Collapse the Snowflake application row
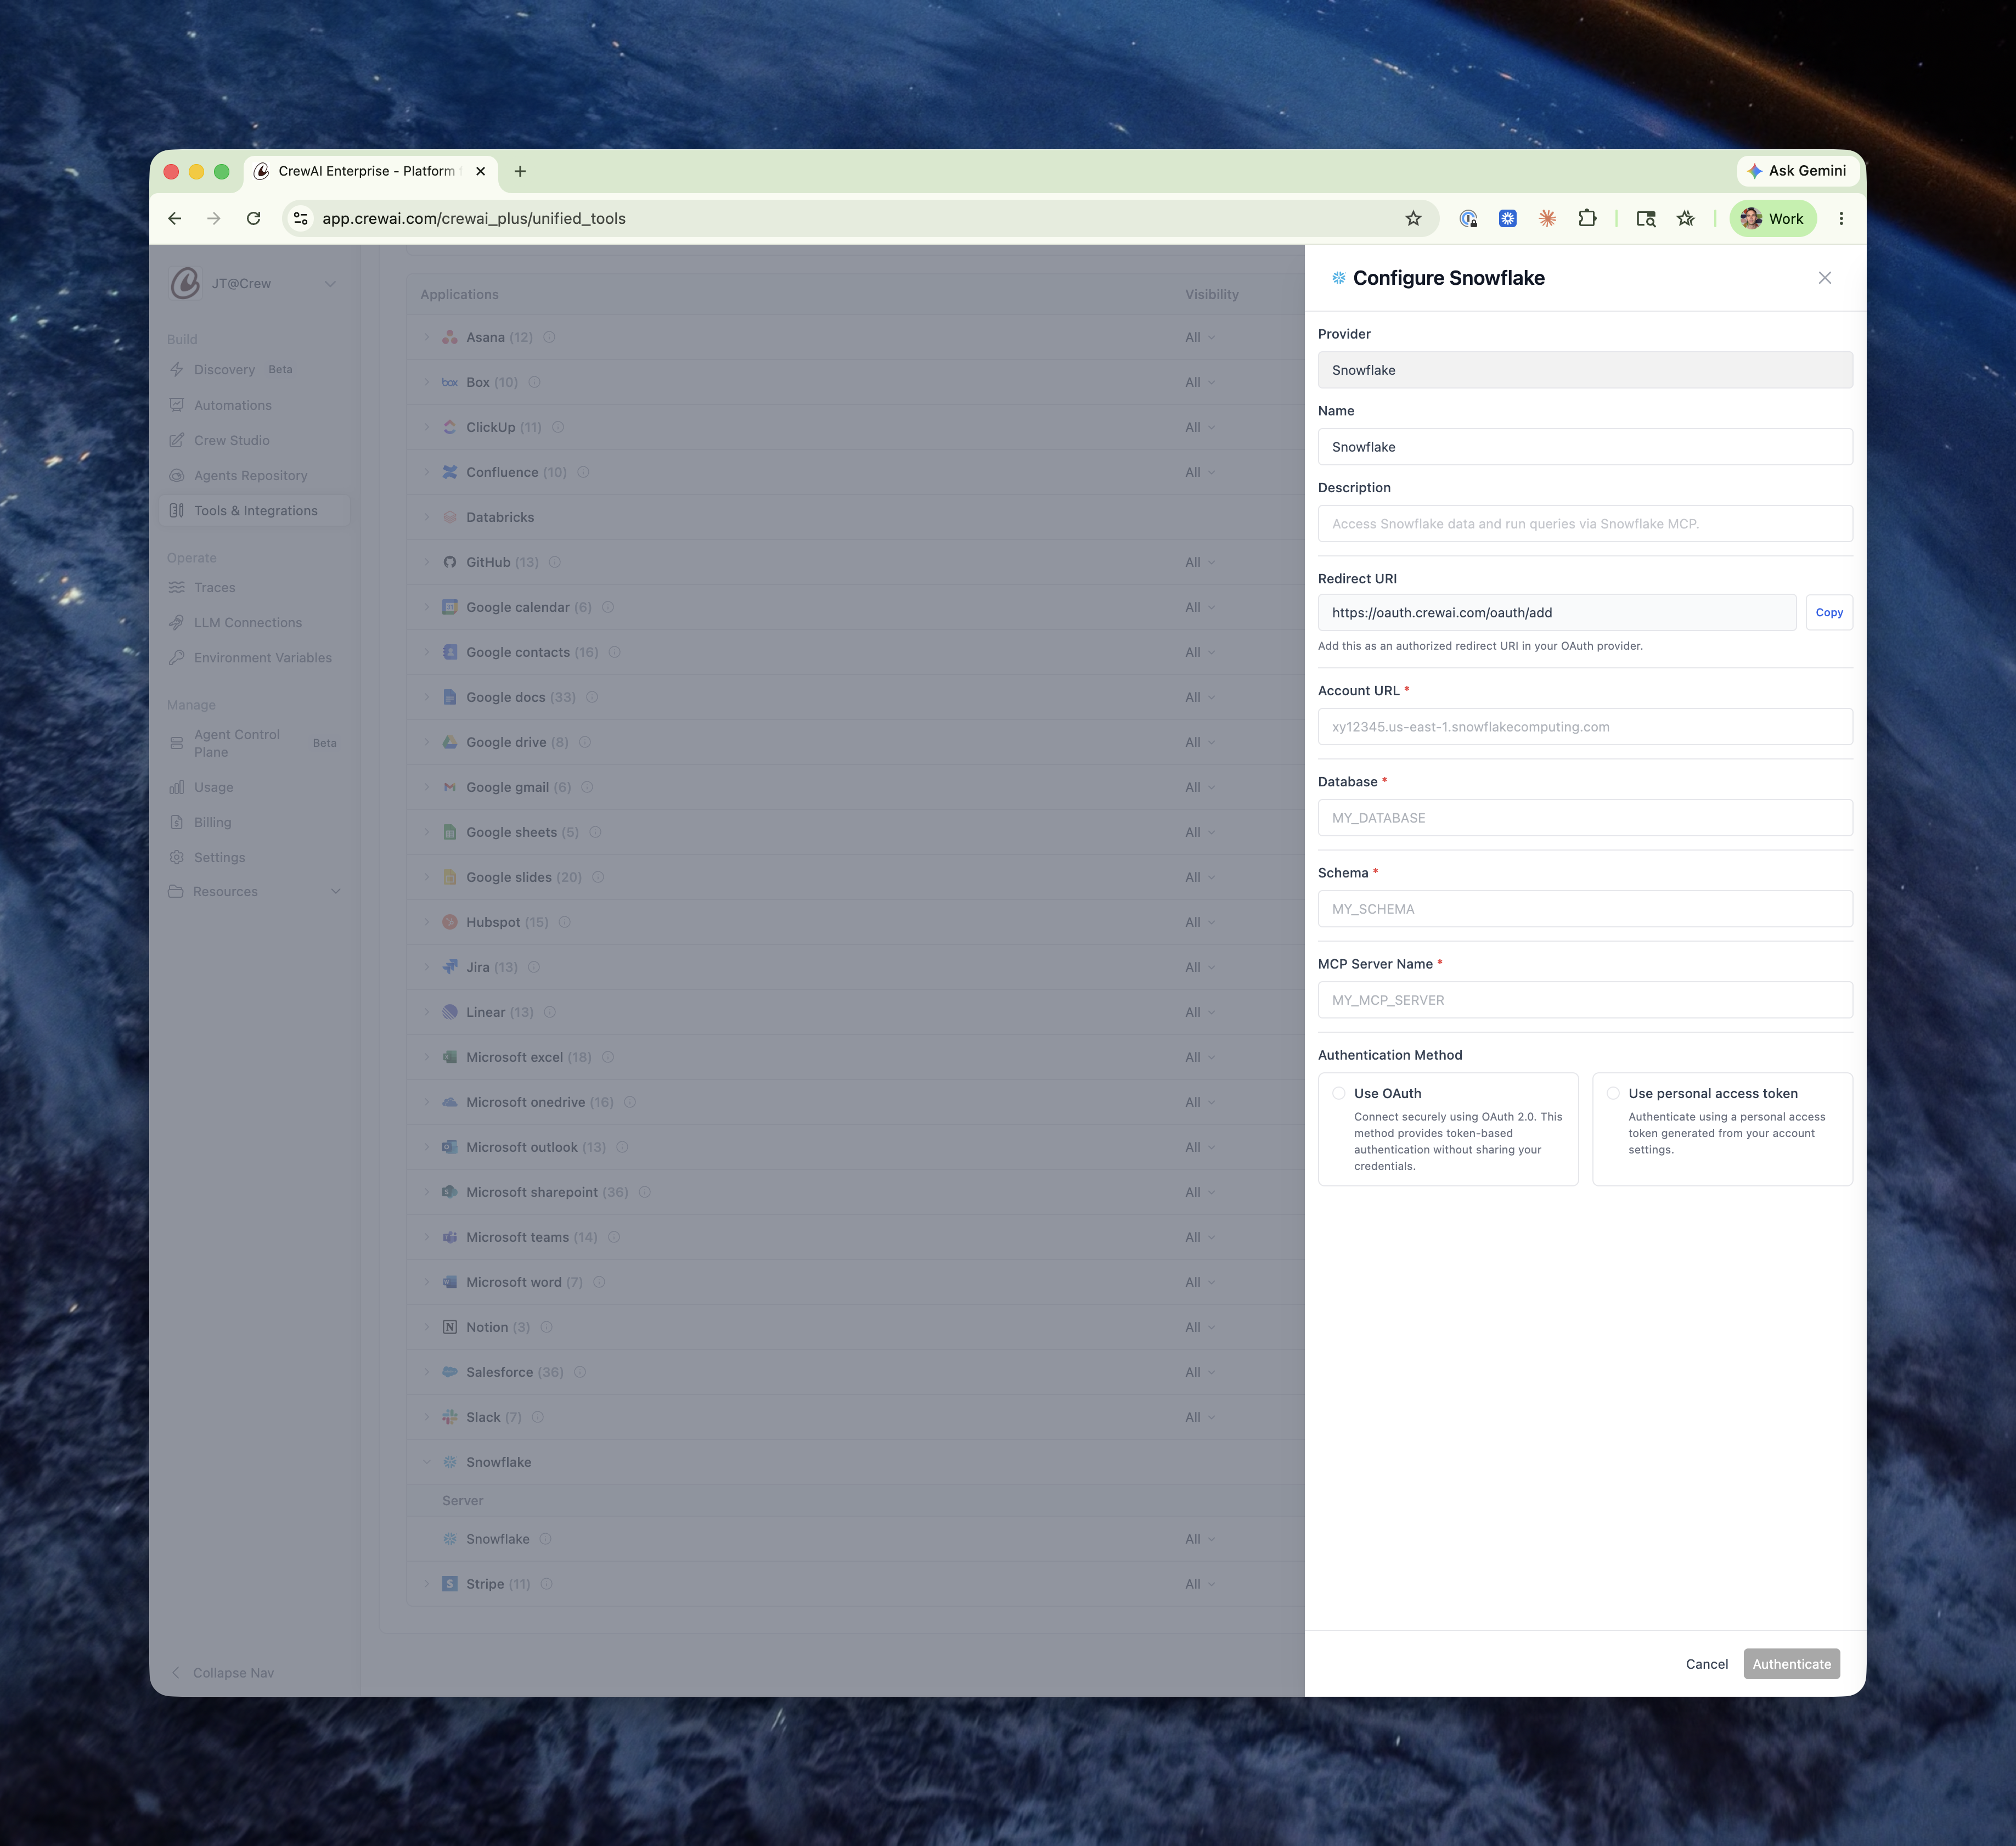Viewport: 2016px width, 1846px height. 427,1462
